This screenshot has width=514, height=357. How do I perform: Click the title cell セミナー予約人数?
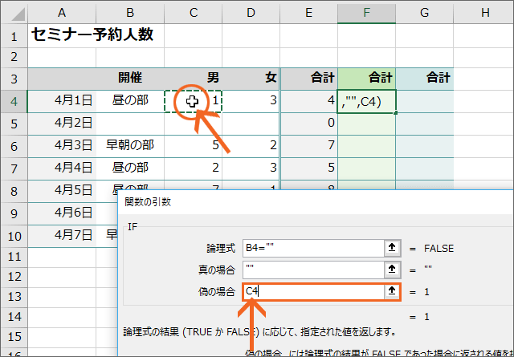(92, 34)
